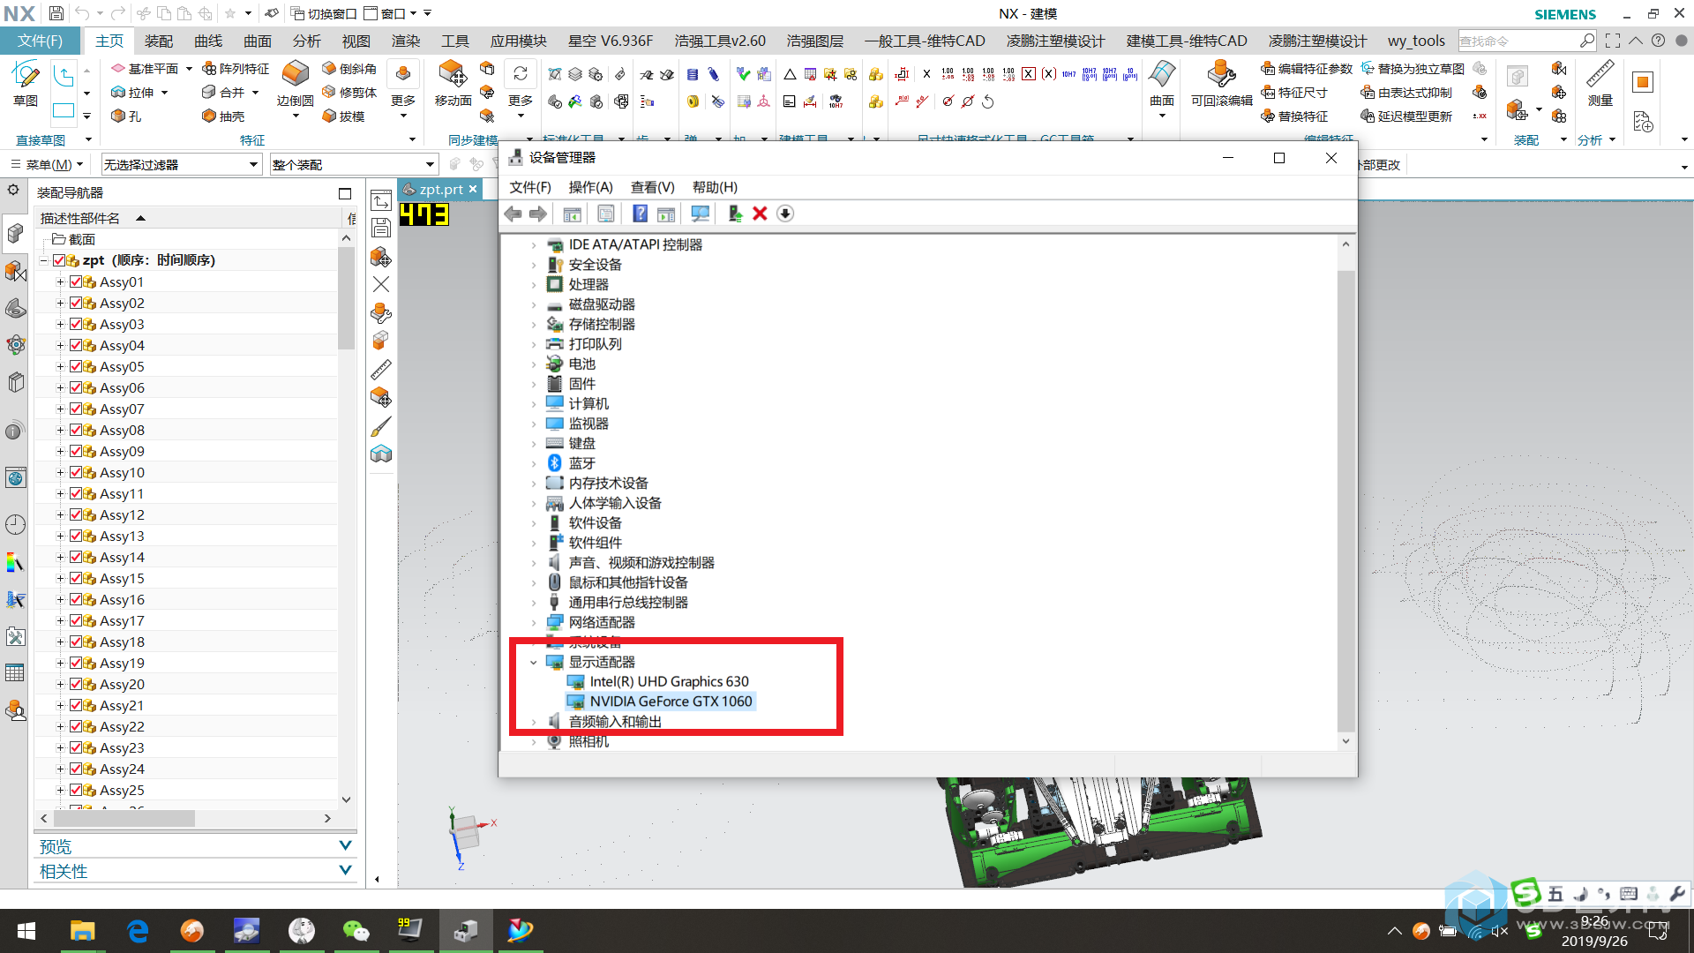Select NVIDIA GeForce GTX 1060 device
The image size is (1694, 953).
[x=671, y=702]
